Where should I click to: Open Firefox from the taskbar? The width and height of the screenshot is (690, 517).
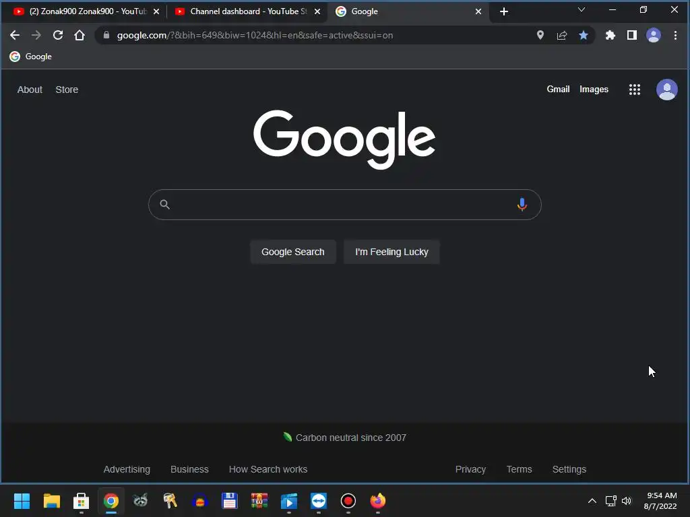click(x=377, y=501)
